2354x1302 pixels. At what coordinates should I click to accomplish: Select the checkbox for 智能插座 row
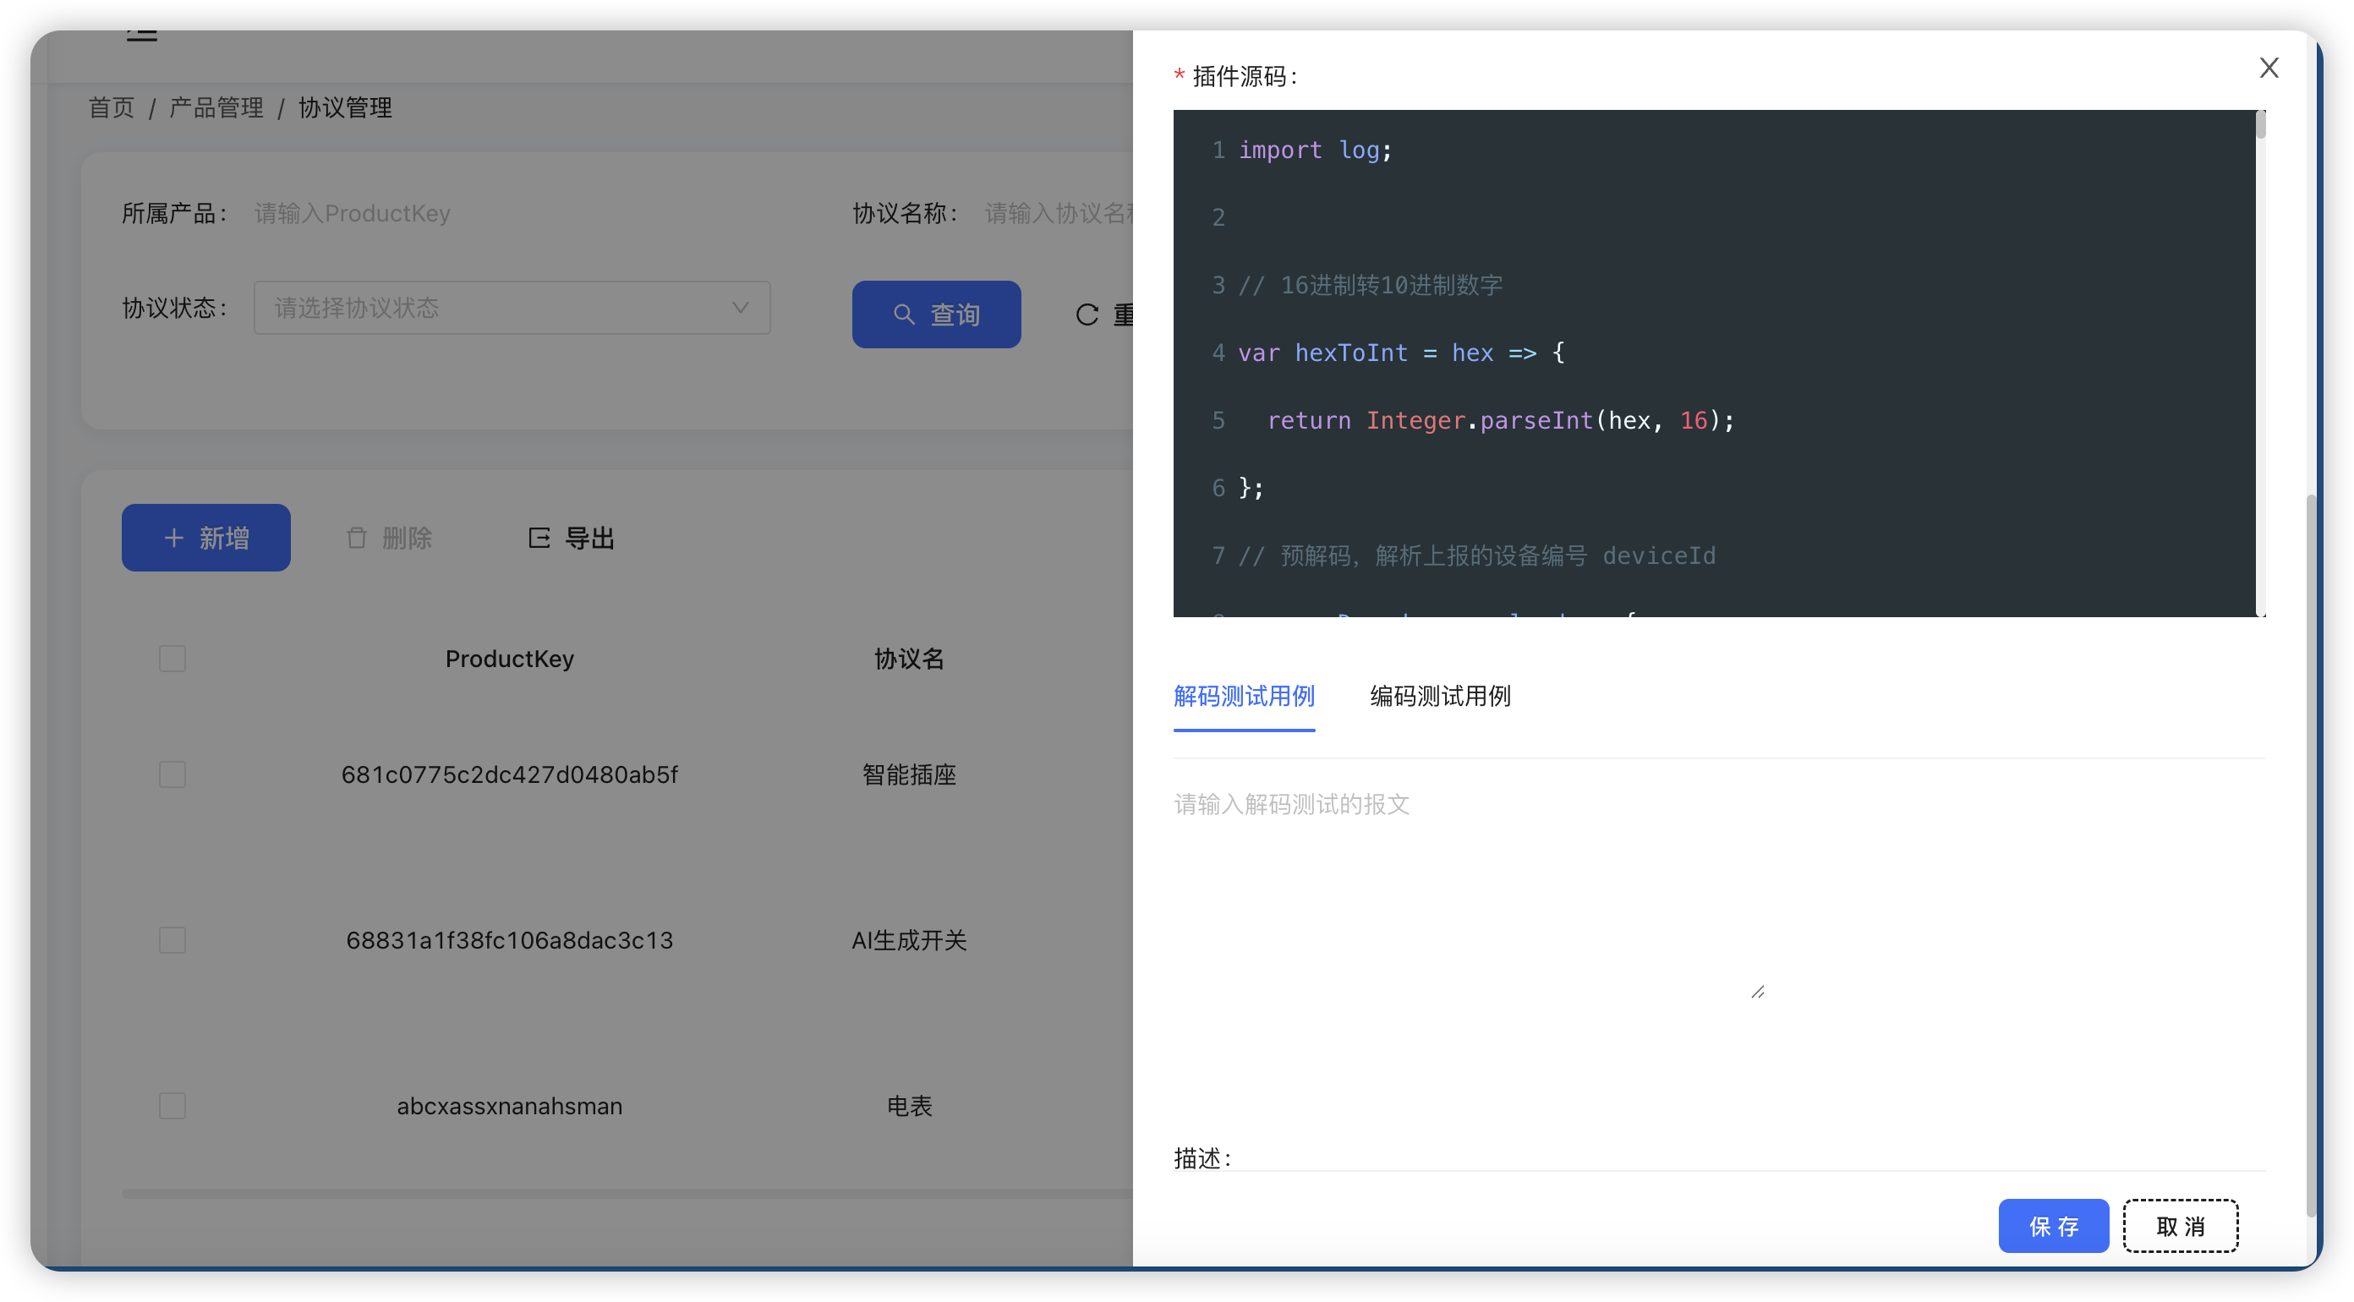(x=172, y=774)
